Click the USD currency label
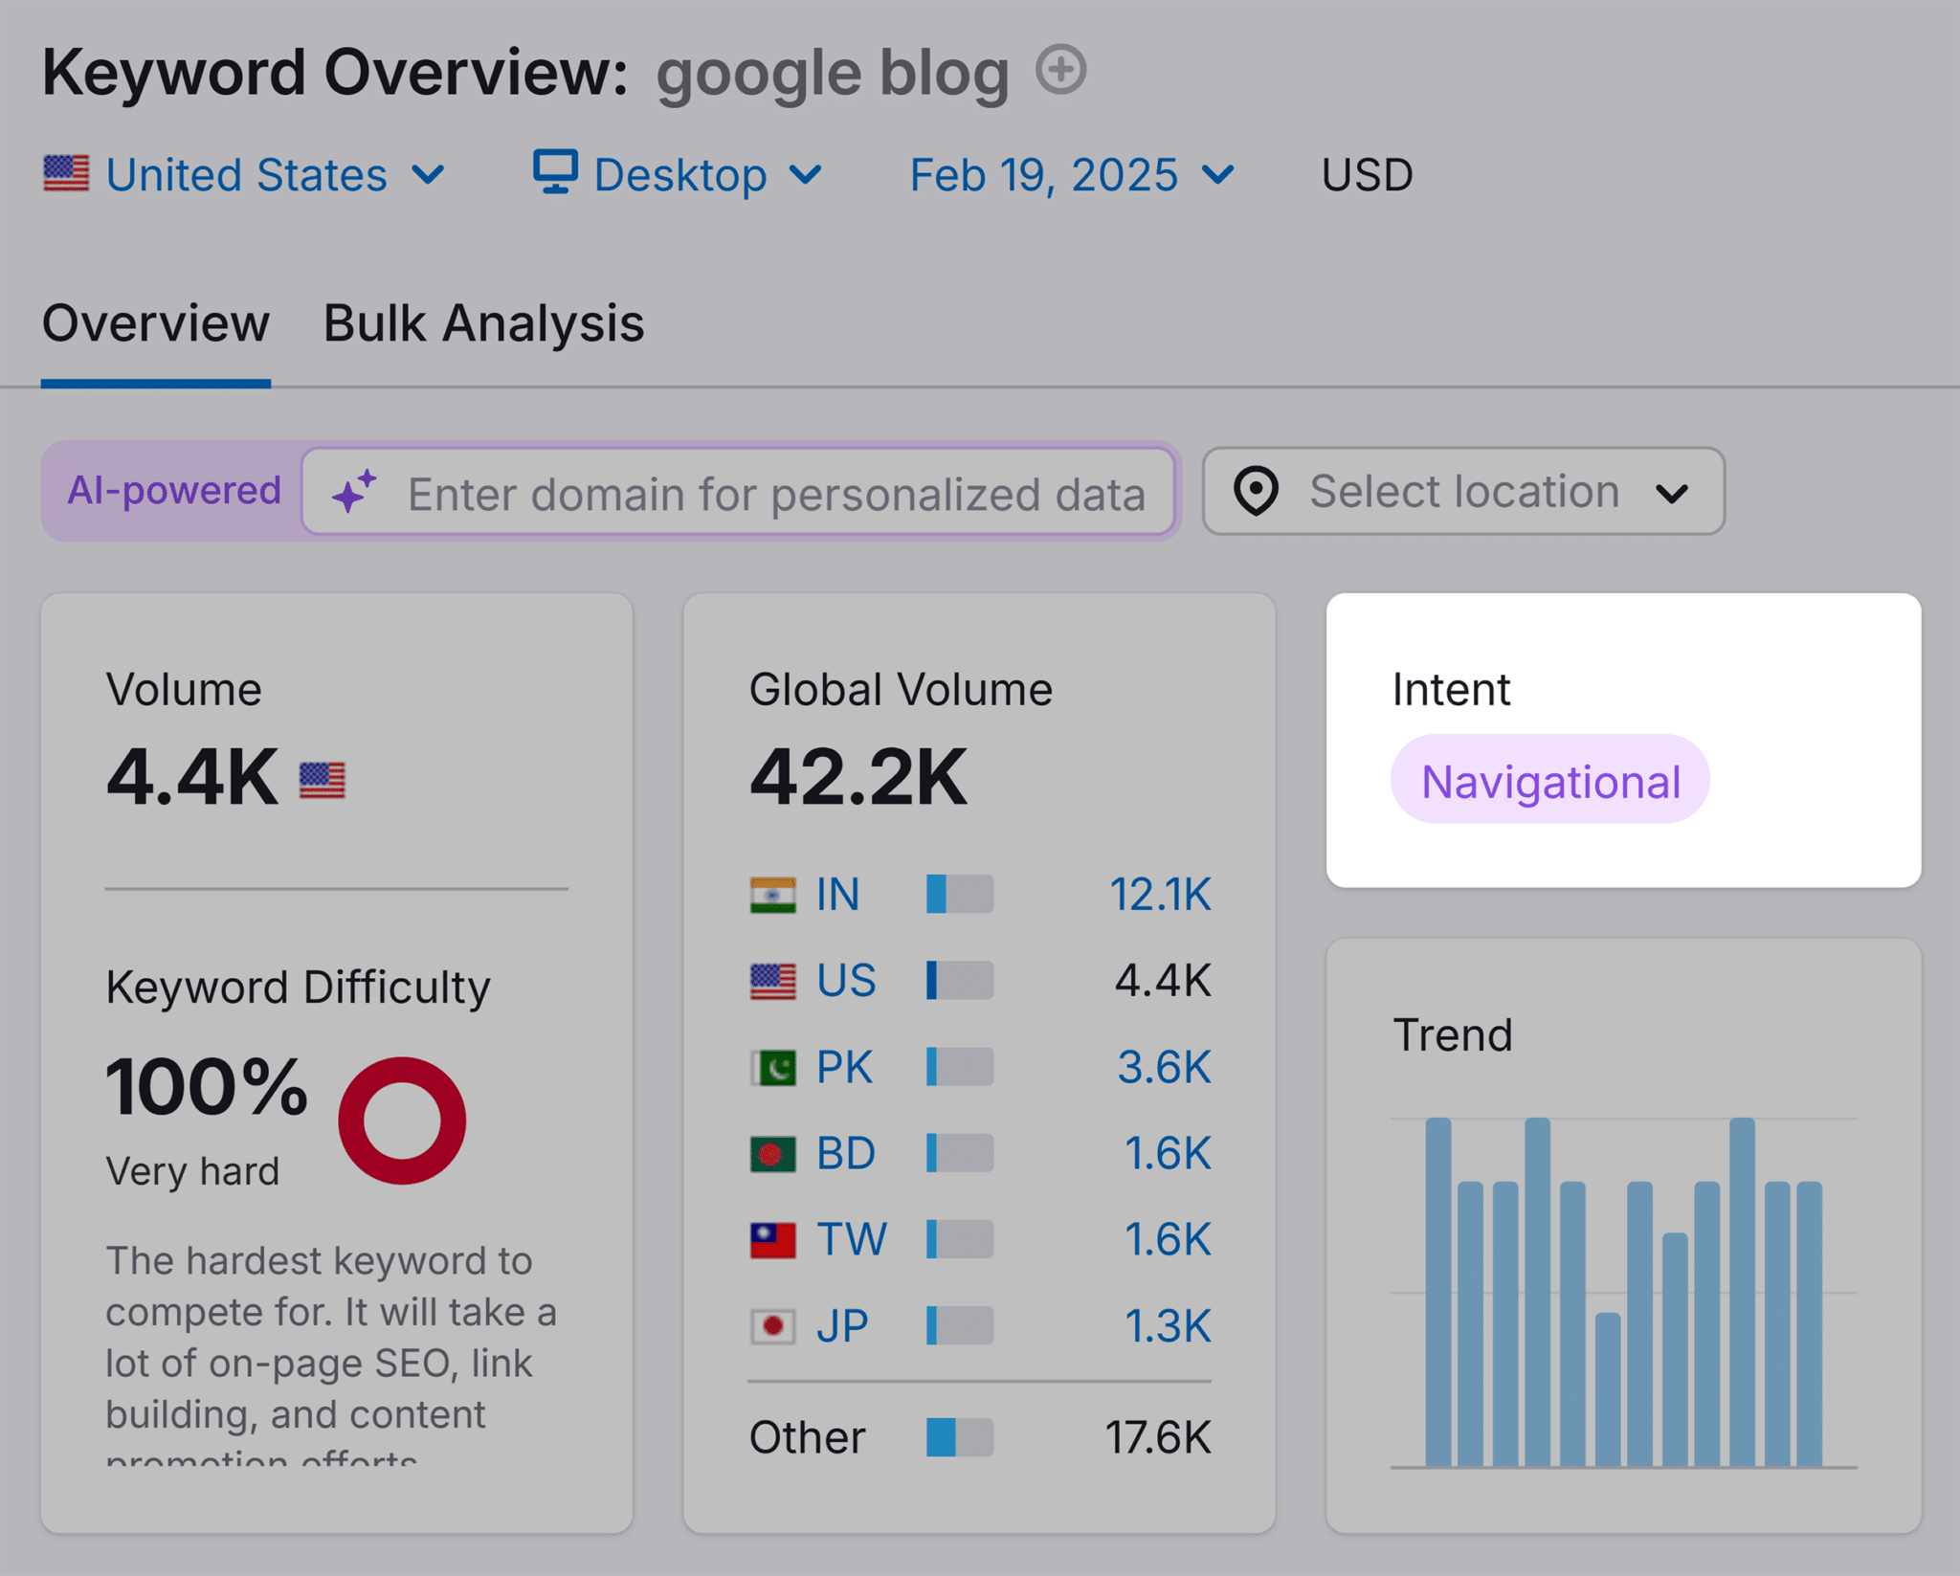The image size is (1960, 1576). 1367,175
